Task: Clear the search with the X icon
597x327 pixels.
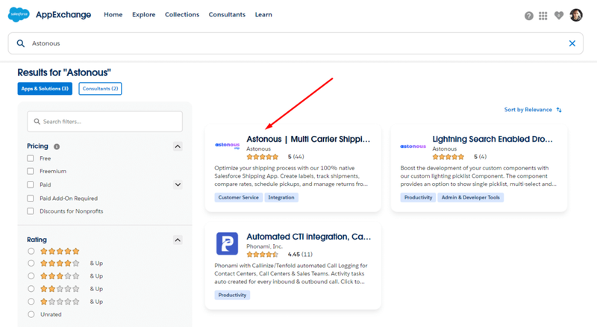Action: pos(572,43)
